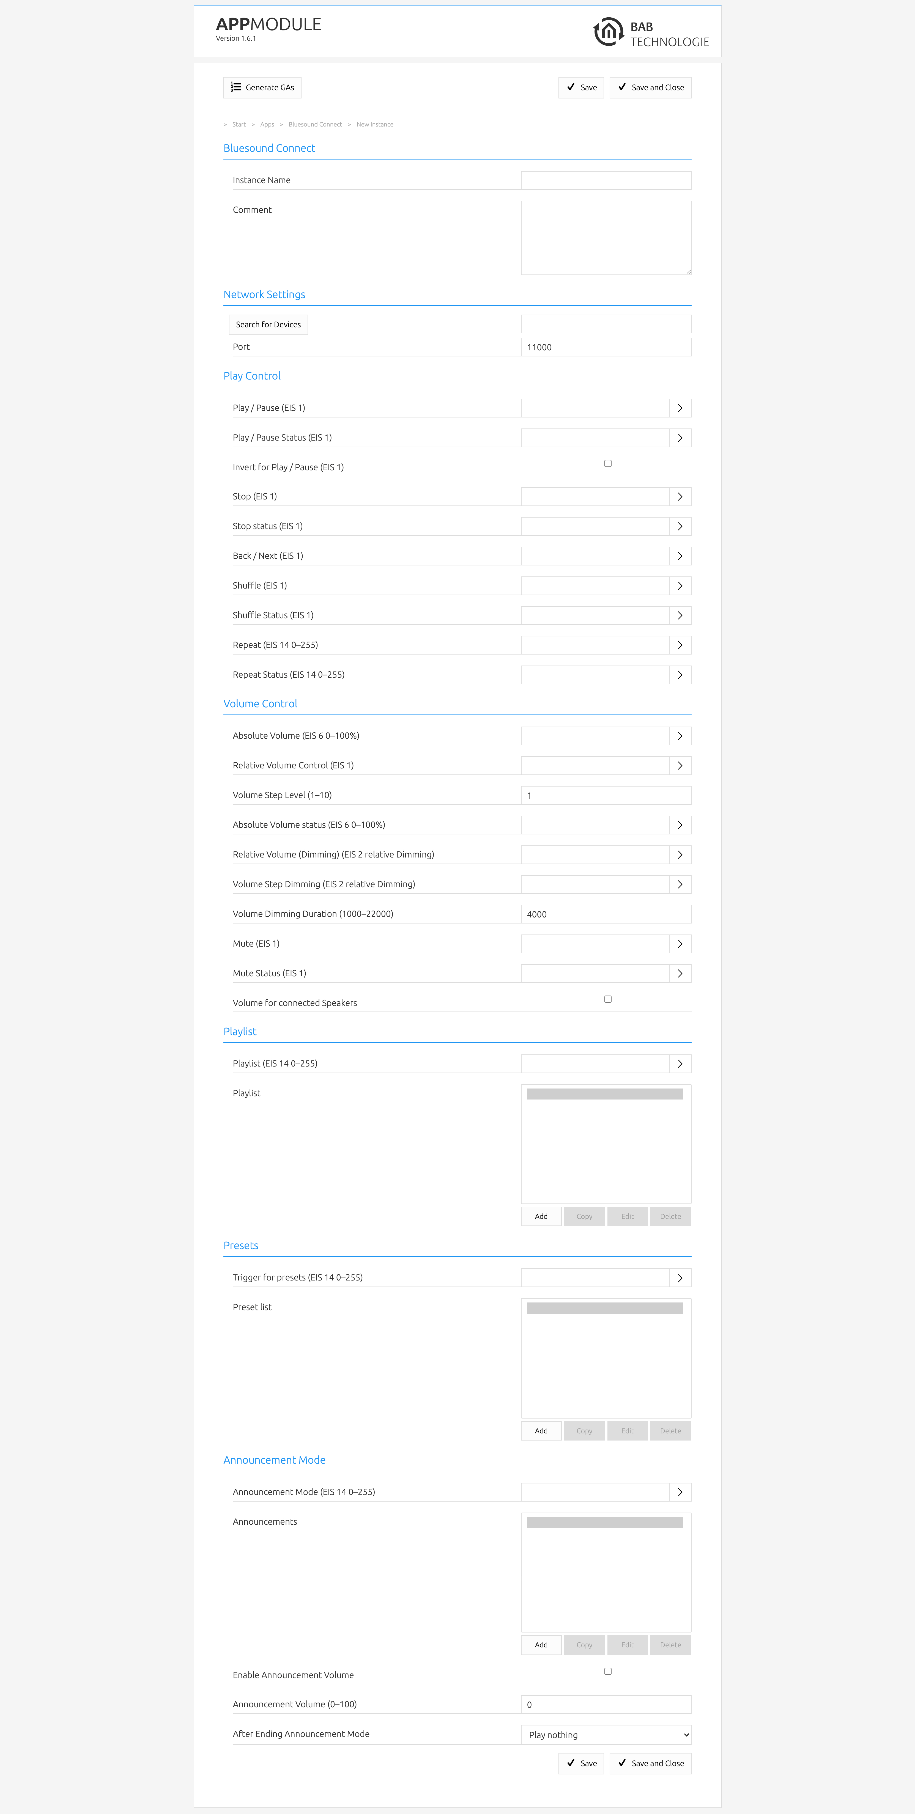
Task: Open address picker arrow for Play / Pause
Action: pos(680,408)
